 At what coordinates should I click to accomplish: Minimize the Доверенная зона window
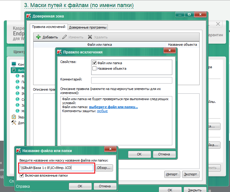tap(180, 14)
